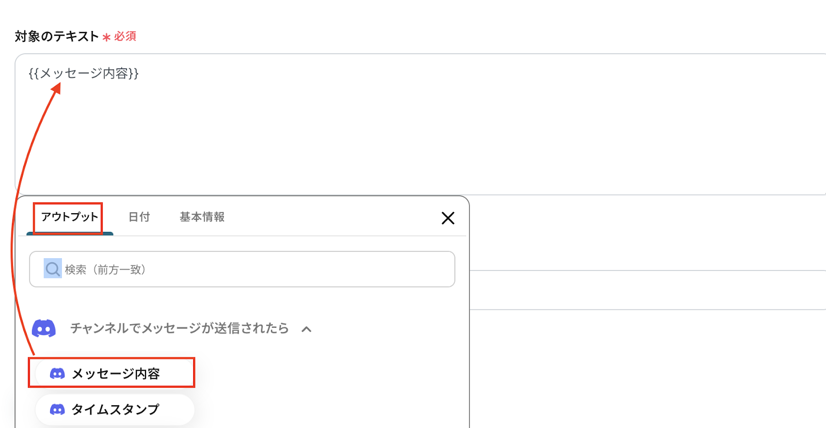The height and width of the screenshot is (428, 826).
Task: Collapse the Discord trigger section chevron
Action: click(x=307, y=329)
